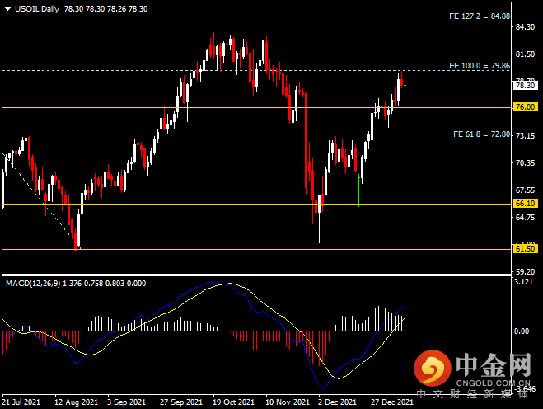543x409 pixels.
Task: Click the green arrow marker above 66.10 line
Action: pos(358,190)
